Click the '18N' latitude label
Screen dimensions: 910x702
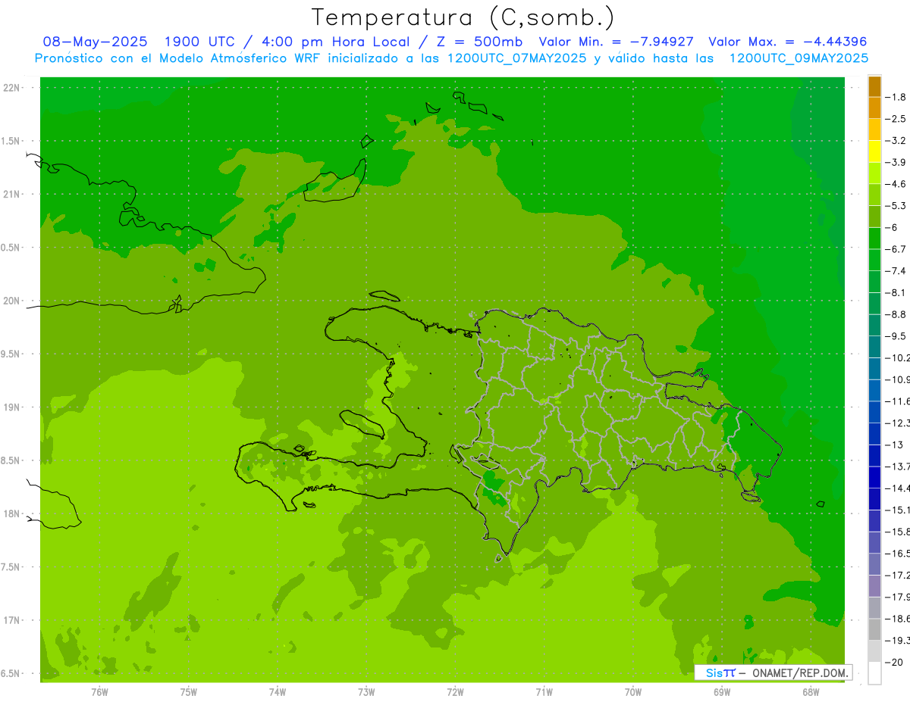point(11,513)
